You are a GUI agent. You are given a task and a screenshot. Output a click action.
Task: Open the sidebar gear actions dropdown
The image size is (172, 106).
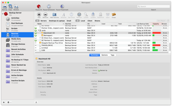pyautogui.click(x=9, y=102)
